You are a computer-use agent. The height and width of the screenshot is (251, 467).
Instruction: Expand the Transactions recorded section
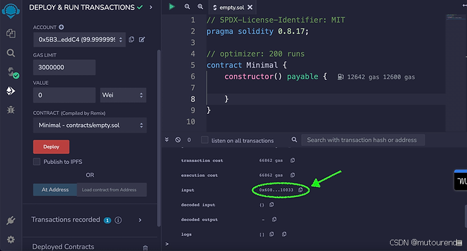point(140,220)
